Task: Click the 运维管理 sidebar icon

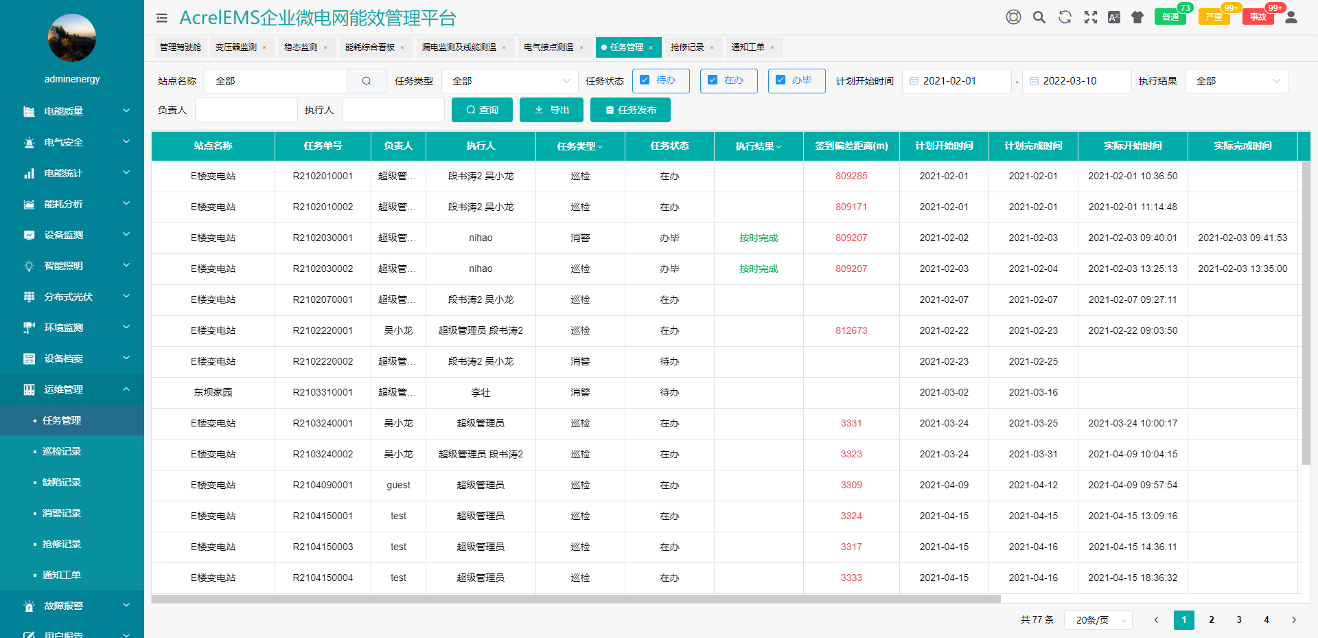Action: [29, 389]
